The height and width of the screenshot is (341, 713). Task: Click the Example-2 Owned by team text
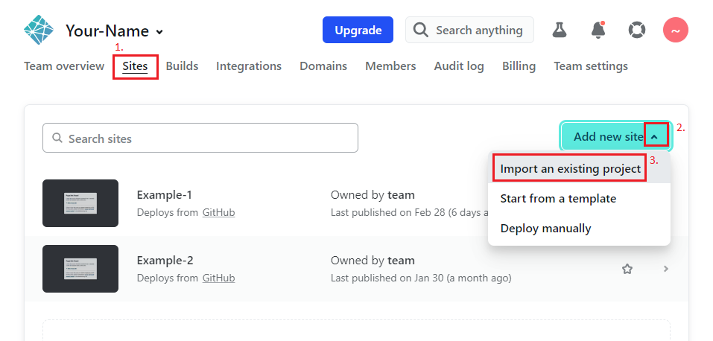pyautogui.click(x=373, y=261)
